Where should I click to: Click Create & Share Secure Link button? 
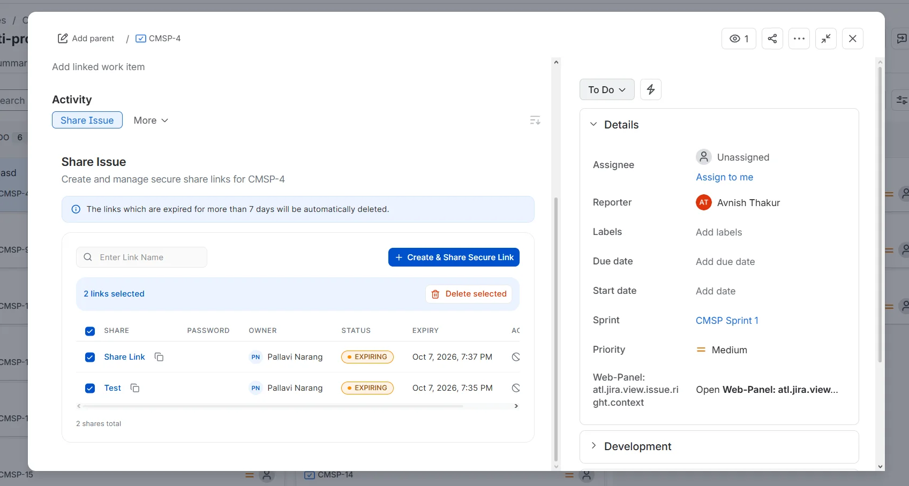pyautogui.click(x=454, y=257)
